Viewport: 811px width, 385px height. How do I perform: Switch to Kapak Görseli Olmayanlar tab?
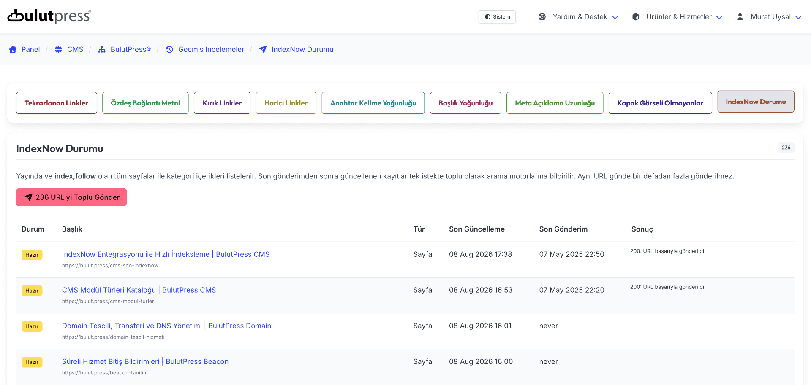[x=660, y=103]
